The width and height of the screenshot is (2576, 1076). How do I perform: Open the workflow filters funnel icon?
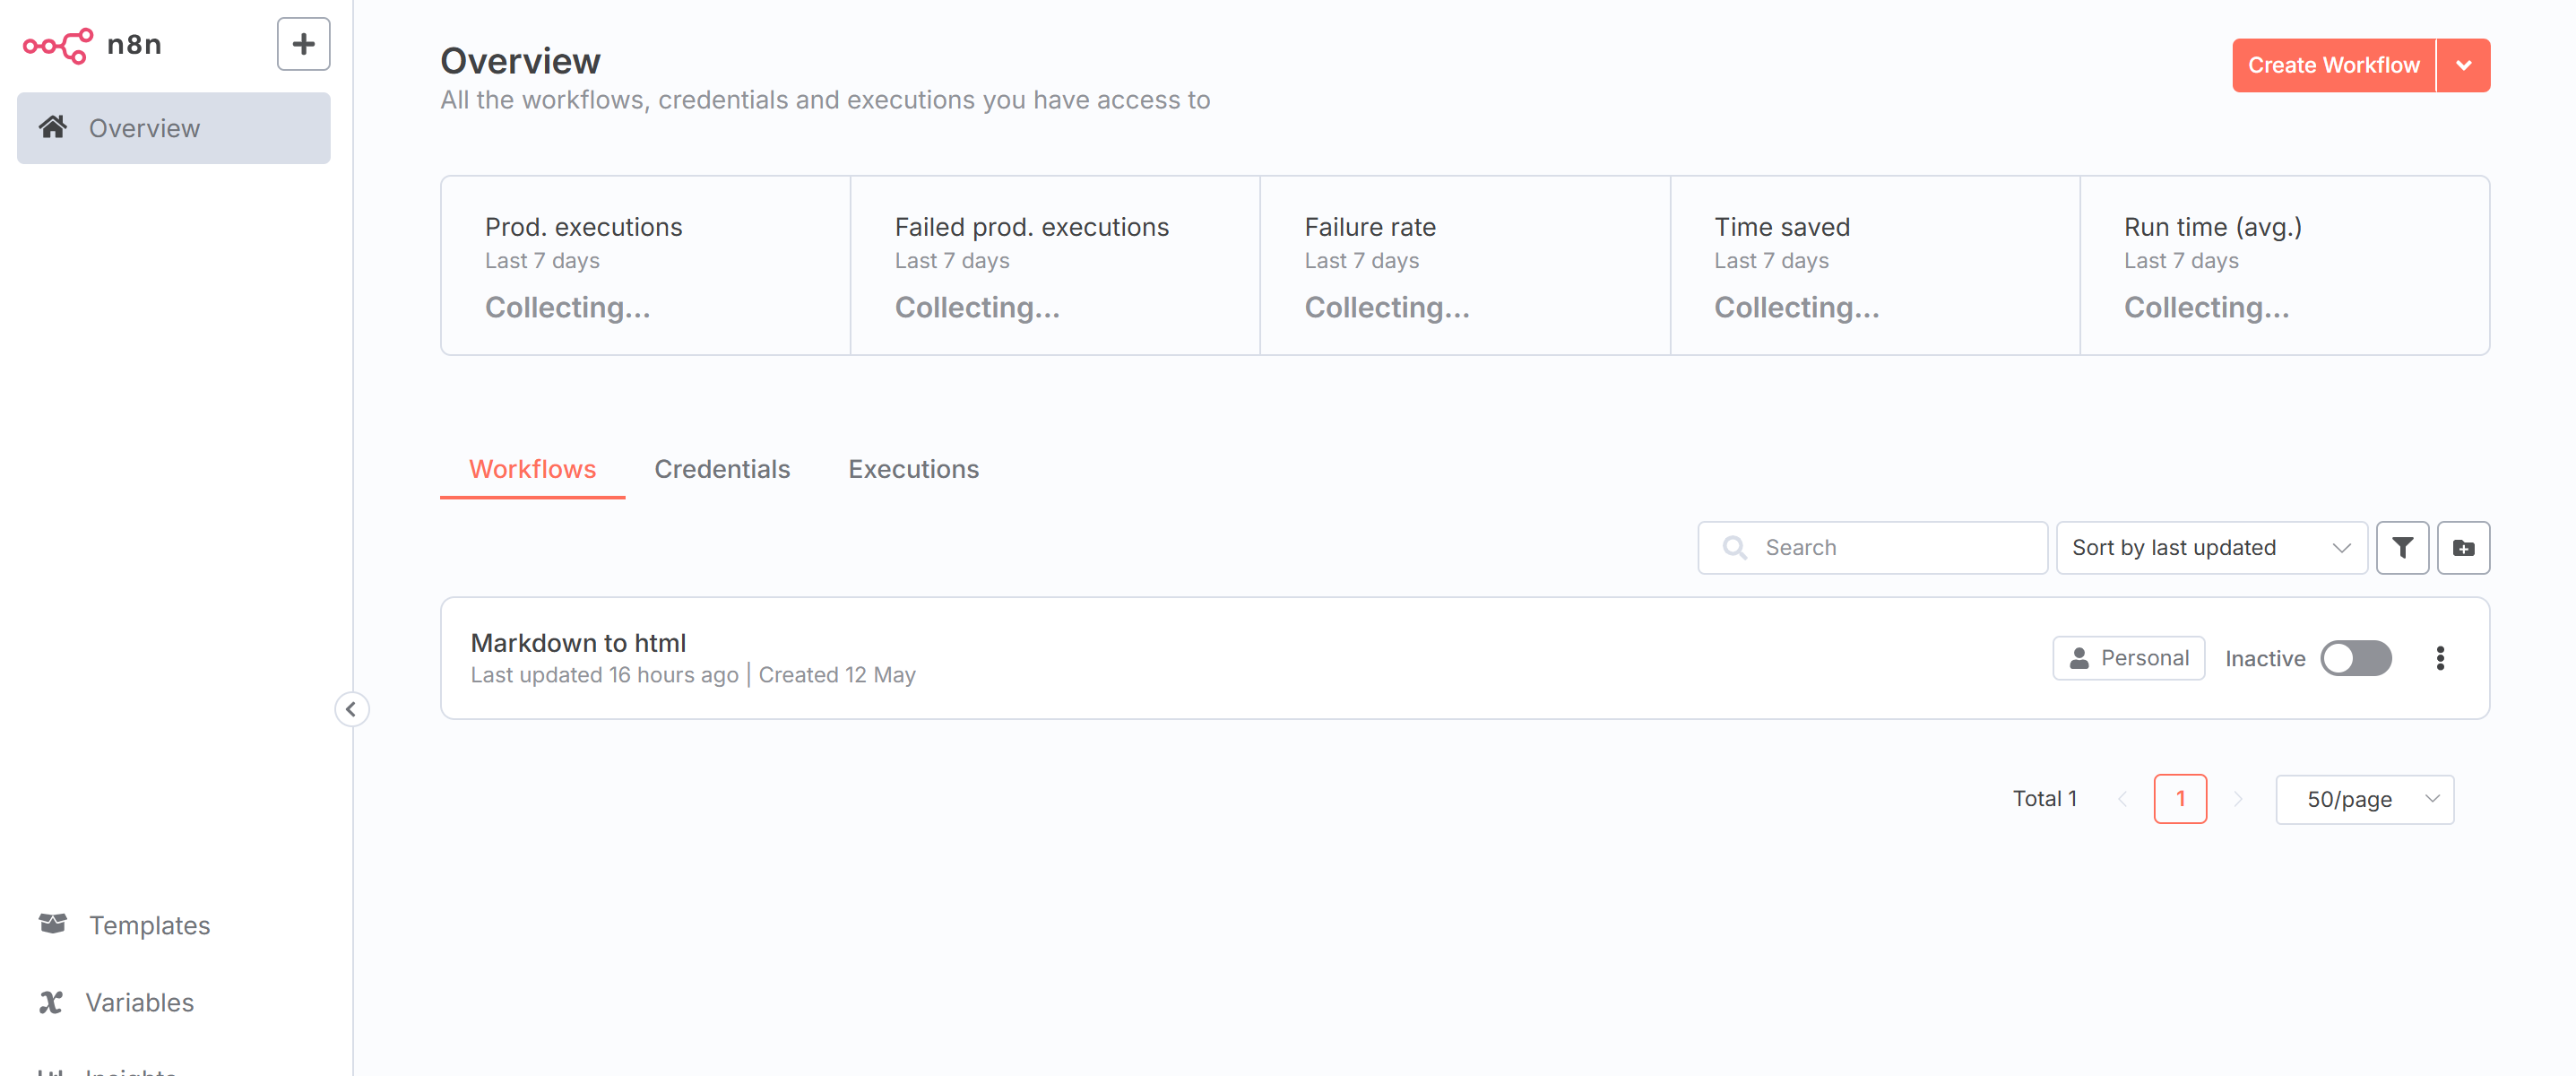[2402, 547]
